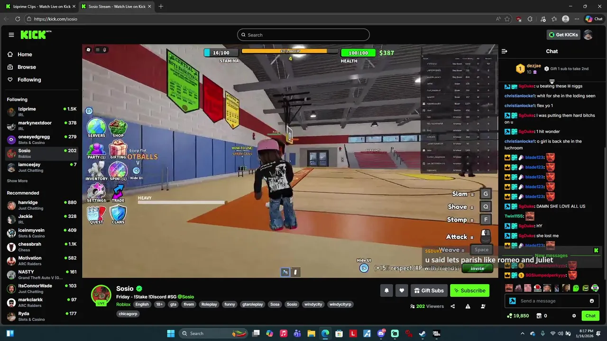This screenshot has width=607, height=341.
Task: Click the SPIN wheel icon in game
Action: (x=118, y=171)
